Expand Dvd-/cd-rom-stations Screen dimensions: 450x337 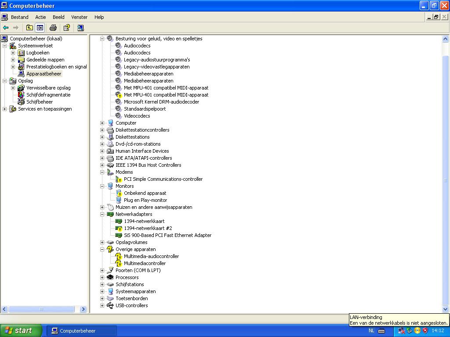[x=102, y=144]
